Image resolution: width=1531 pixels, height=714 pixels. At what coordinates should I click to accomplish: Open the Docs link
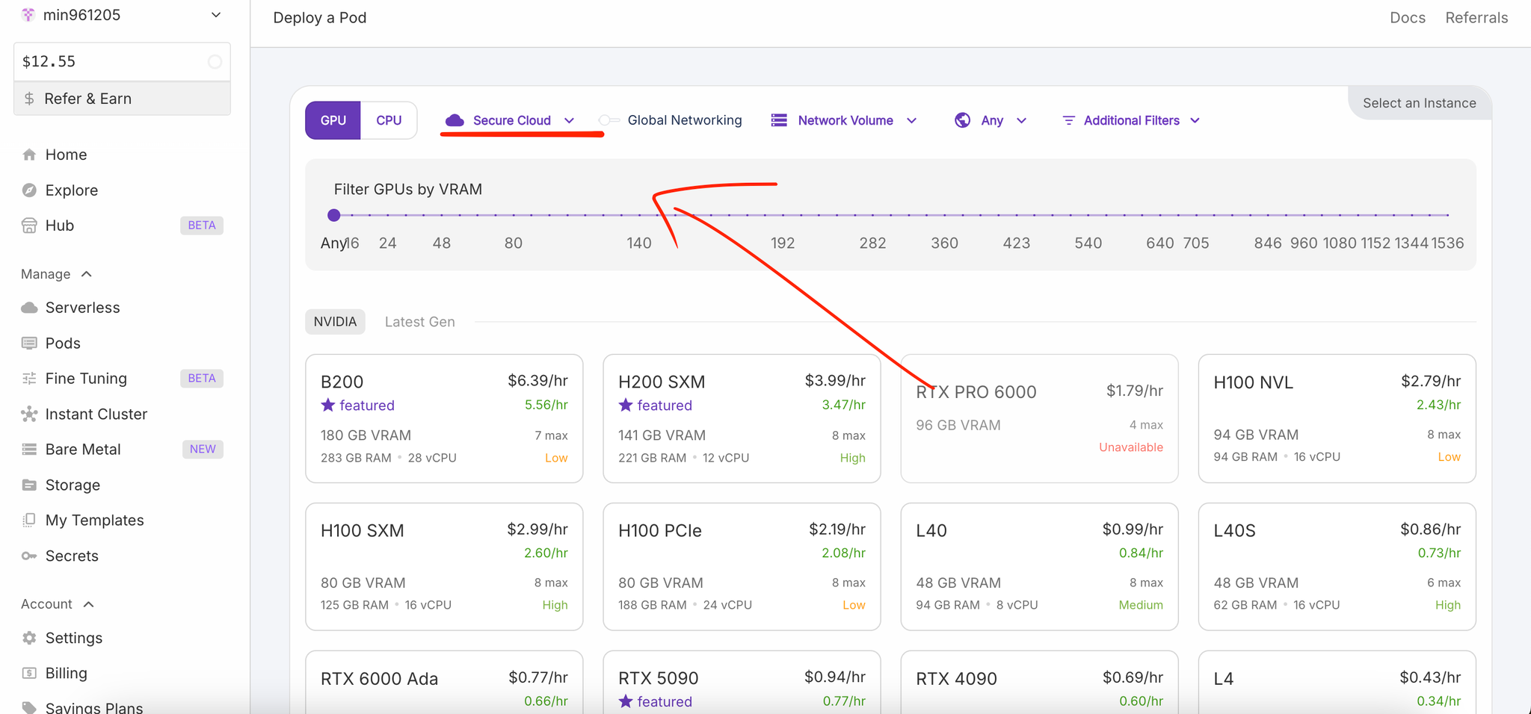[1408, 18]
